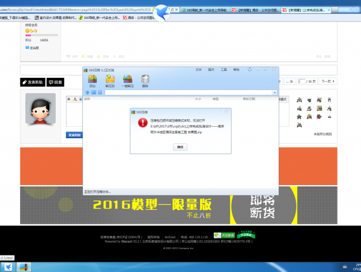Close the 360压缩 error dialog with its X
The height and width of the screenshot is (272, 361).
(x=226, y=111)
